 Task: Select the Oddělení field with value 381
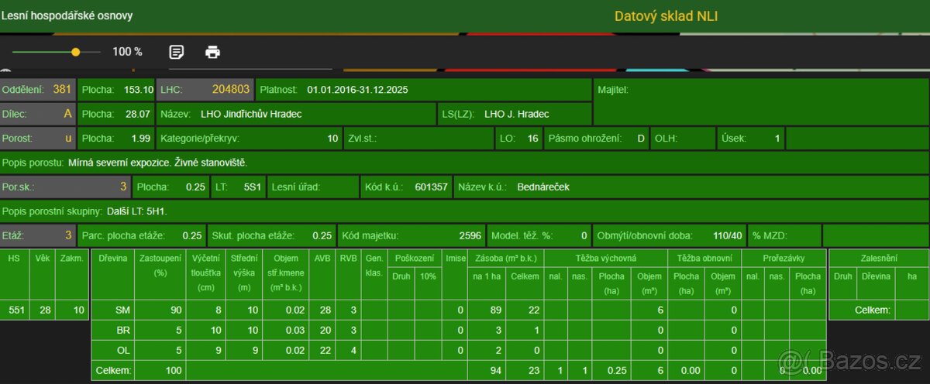(x=38, y=90)
